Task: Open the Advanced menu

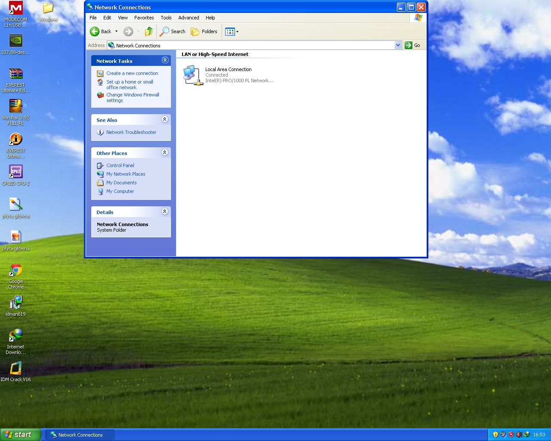Action: click(188, 18)
